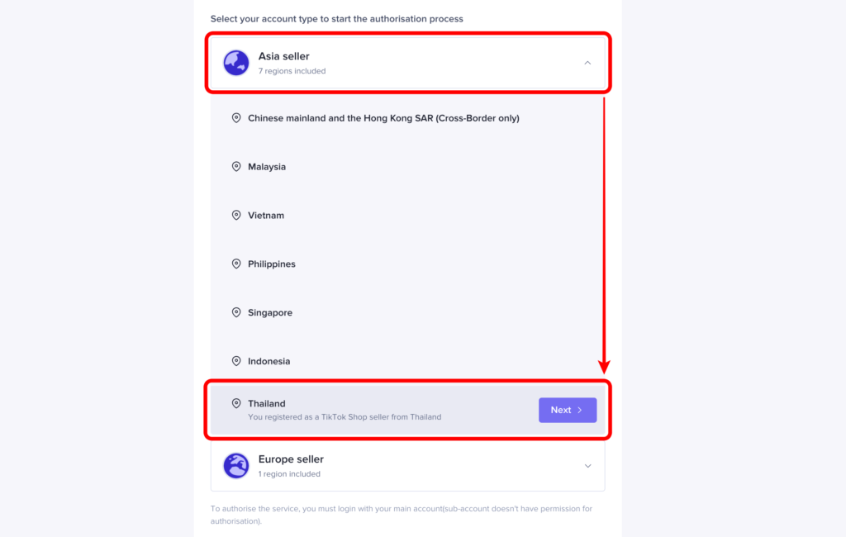Click the location pin beside Singapore

tap(236, 313)
